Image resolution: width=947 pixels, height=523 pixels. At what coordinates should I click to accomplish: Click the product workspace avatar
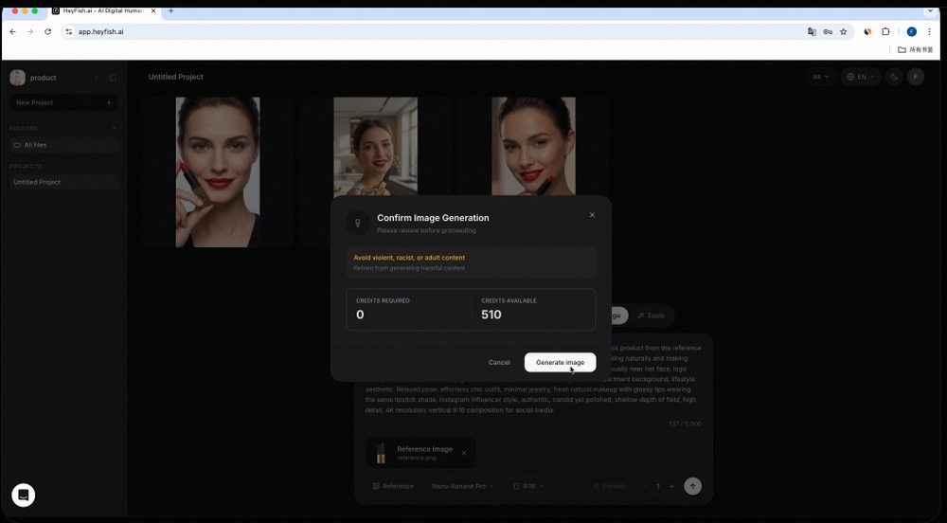click(17, 78)
